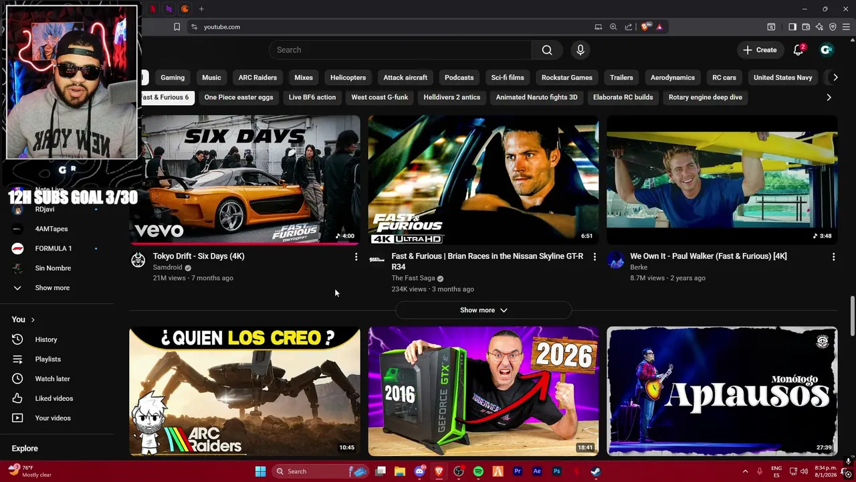Viewport: 856px width, 482px height.
Task: Select the ARC Raiders filter chip
Action: (257, 78)
